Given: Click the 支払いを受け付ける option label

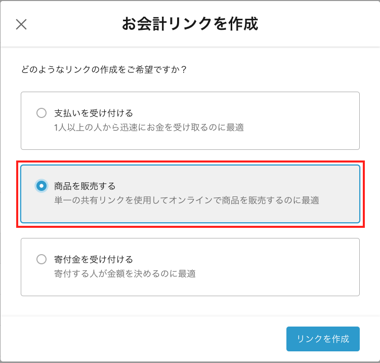Looking at the screenshot, I should coord(94,113).
